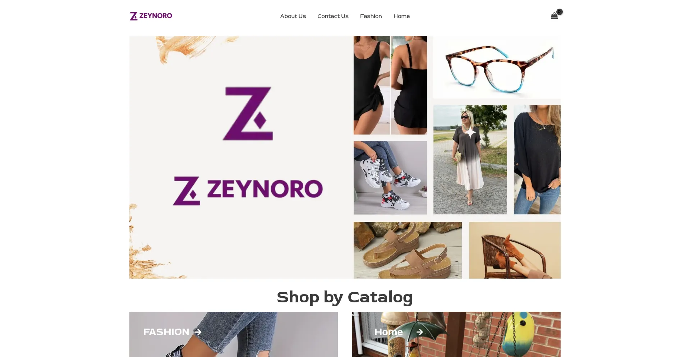
Task: Click the white patterned sneakers photo
Action: coord(390,178)
